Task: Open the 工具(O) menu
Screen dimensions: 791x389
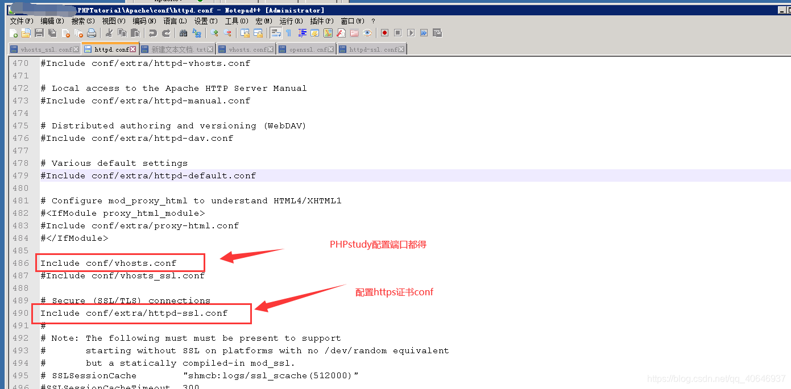Action: (x=237, y=21)
